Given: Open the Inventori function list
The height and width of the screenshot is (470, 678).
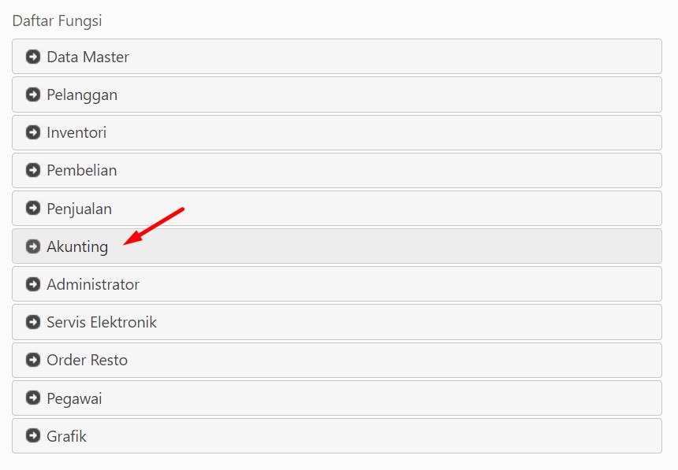Looking at the screenshot, I should (337, 132).
